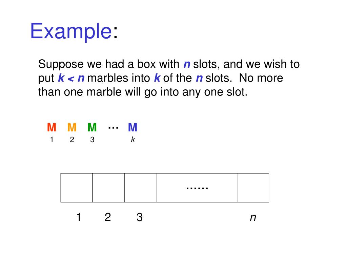Click the slot number 1 label

(79, 217)
